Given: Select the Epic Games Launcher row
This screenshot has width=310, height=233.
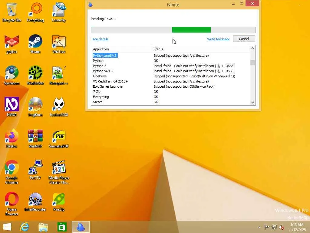Looking at the screenshot, I should [170, 86].
